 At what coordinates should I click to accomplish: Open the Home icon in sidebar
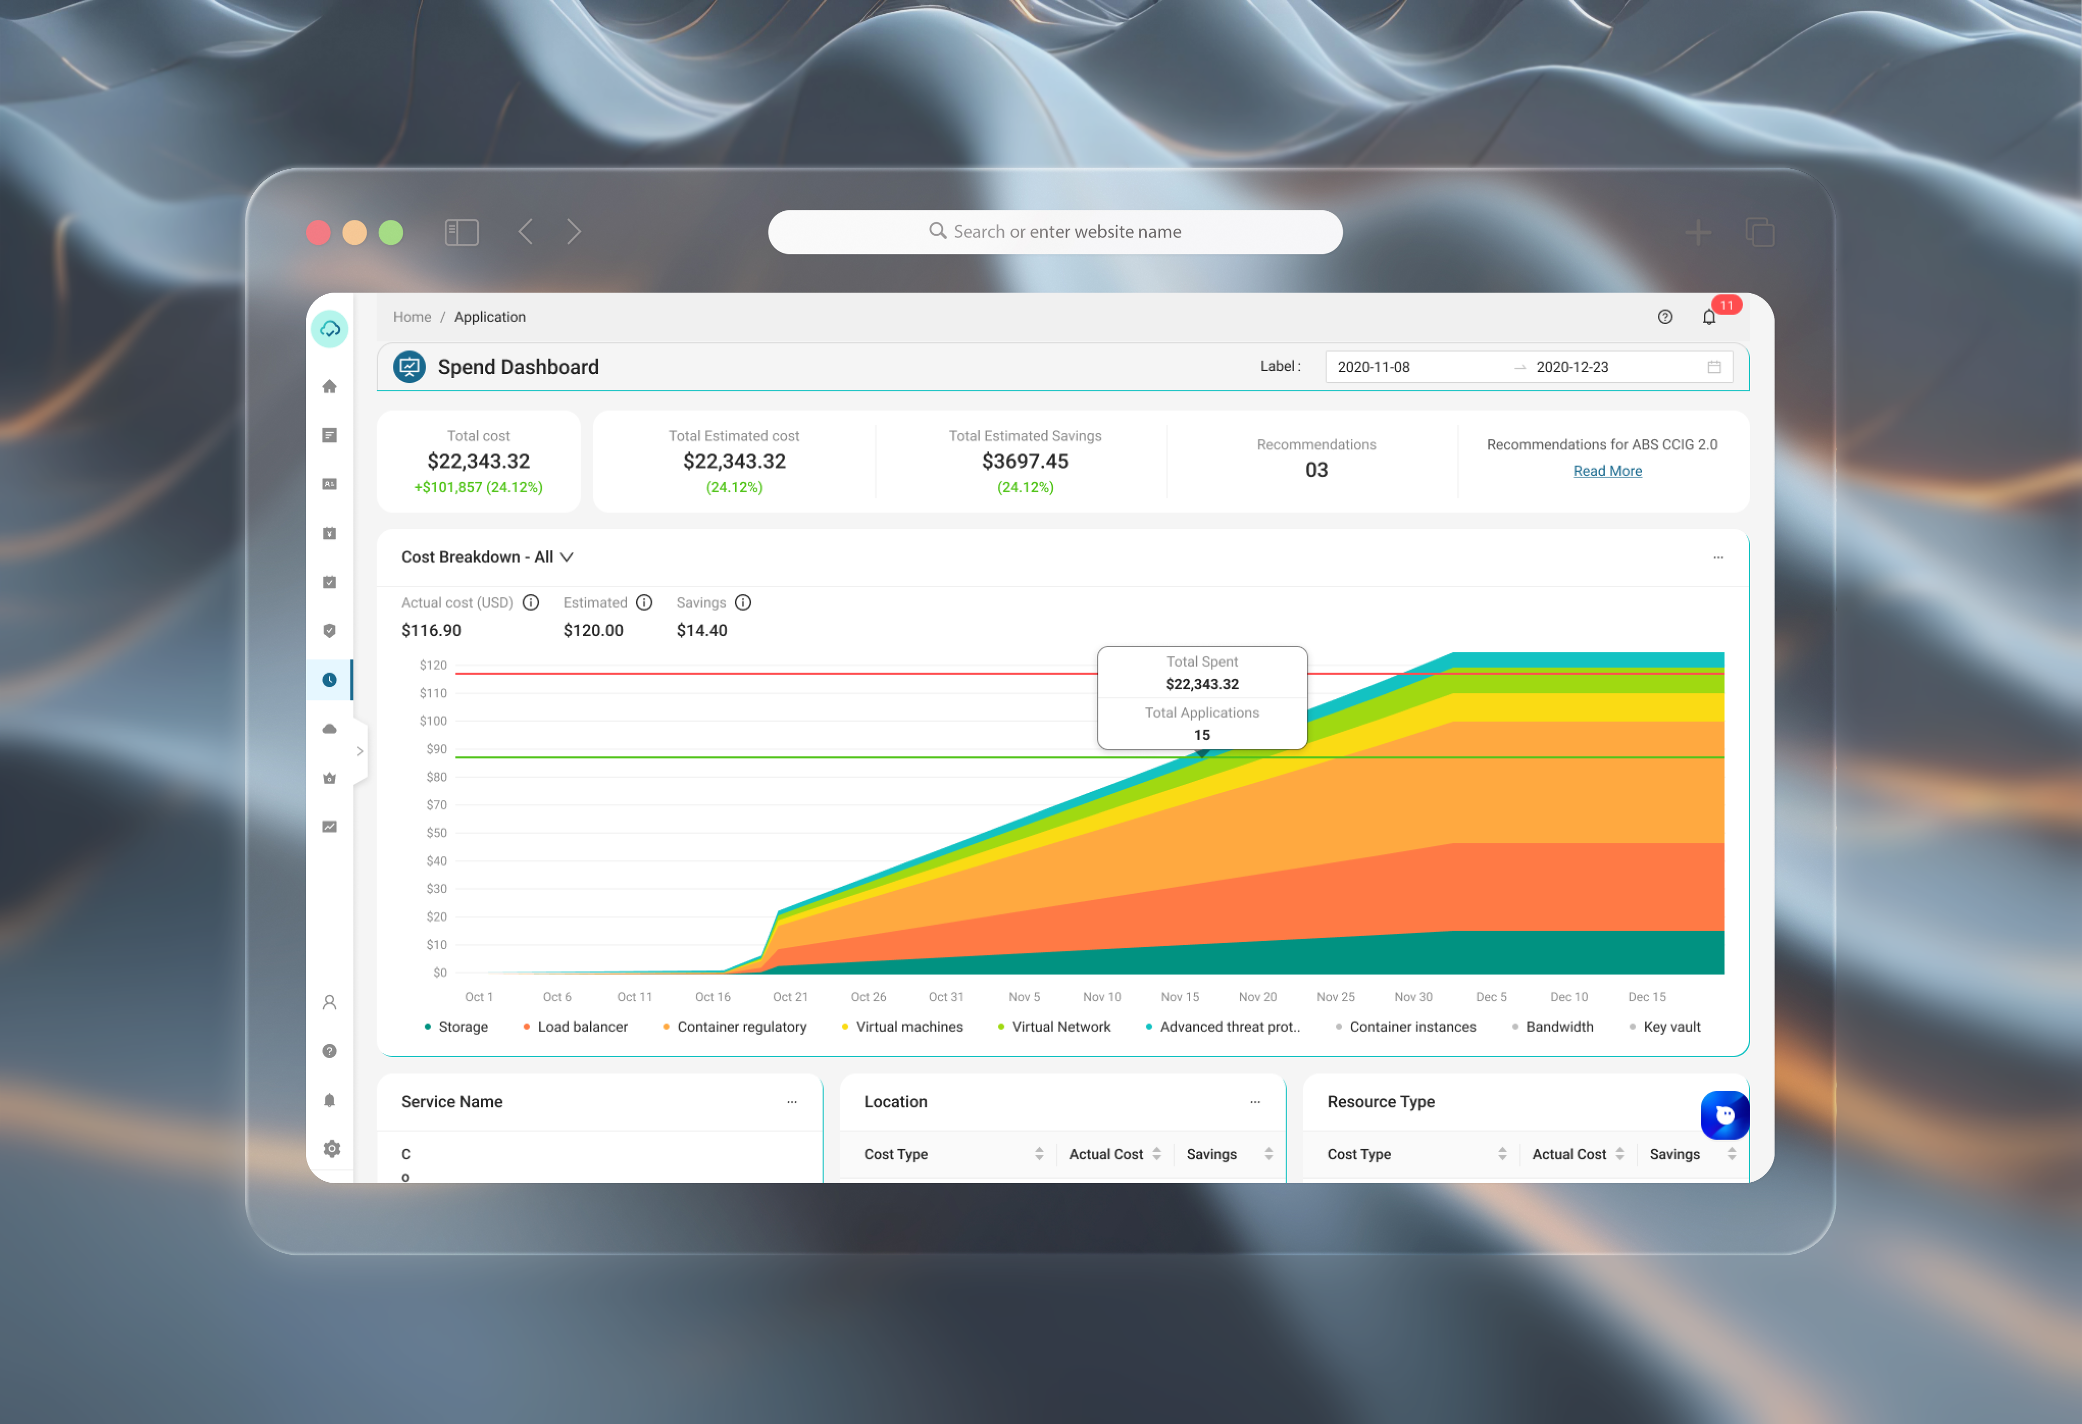[330, 386]
